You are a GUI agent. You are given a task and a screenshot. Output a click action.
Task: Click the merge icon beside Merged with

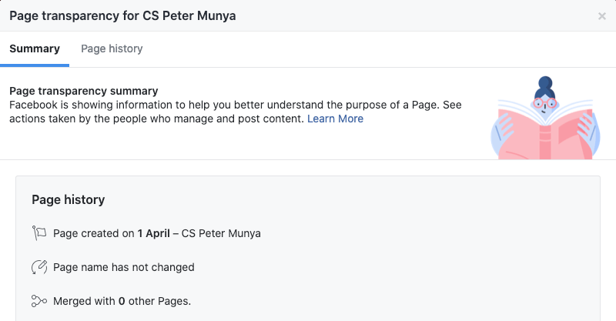(x=39, y=301)
